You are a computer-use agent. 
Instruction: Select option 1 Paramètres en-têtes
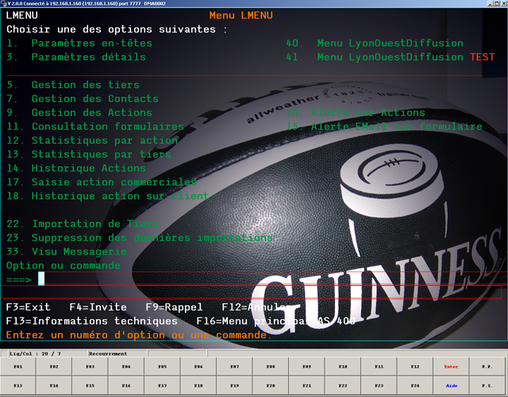pyautogui.click(x=79, y=43)
